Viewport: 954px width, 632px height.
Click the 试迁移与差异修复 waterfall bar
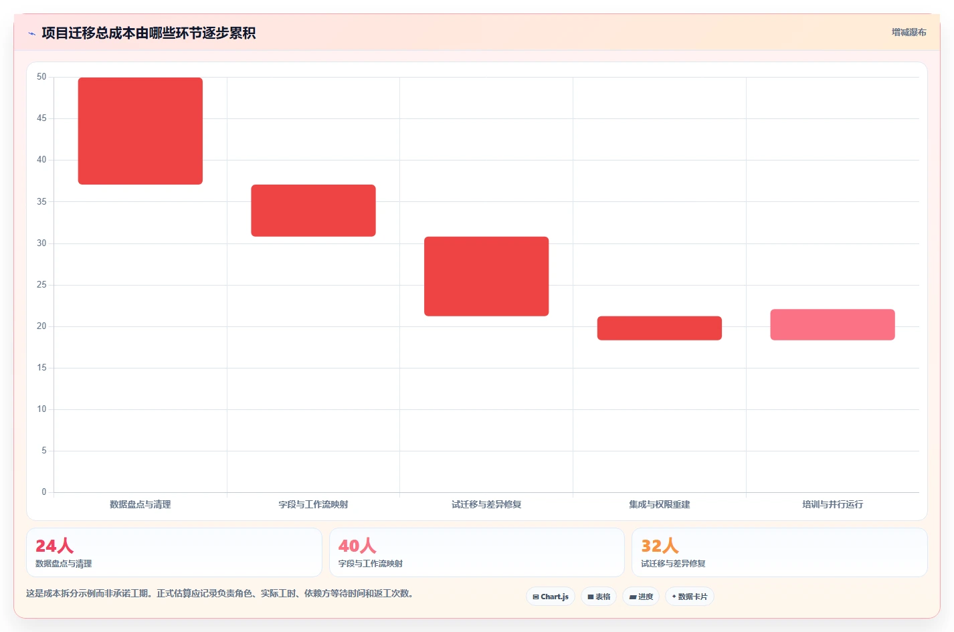click(x=486, y=276)
